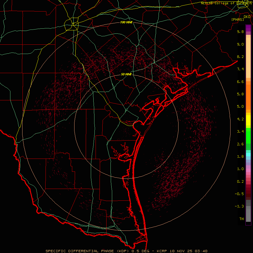
Task: Pick the 4.2 scale value
Action: pyautogui.click(x=240, y=119)
